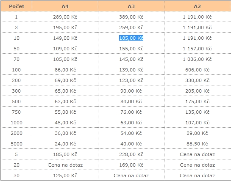Click the 389,00 Kč price cell
This screenshot has width=231, height=181.
[x=131, y=17]
